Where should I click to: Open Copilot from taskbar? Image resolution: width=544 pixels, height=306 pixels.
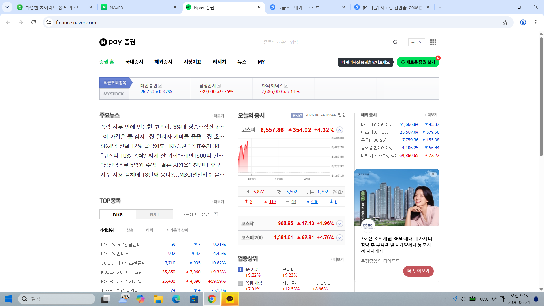point(140,299)
